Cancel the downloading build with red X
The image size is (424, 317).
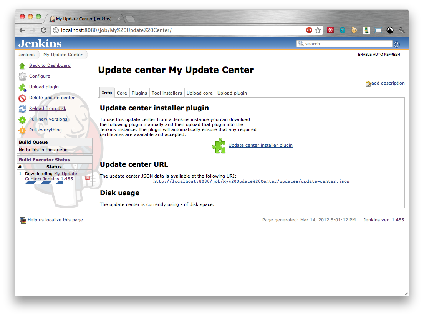88,178
